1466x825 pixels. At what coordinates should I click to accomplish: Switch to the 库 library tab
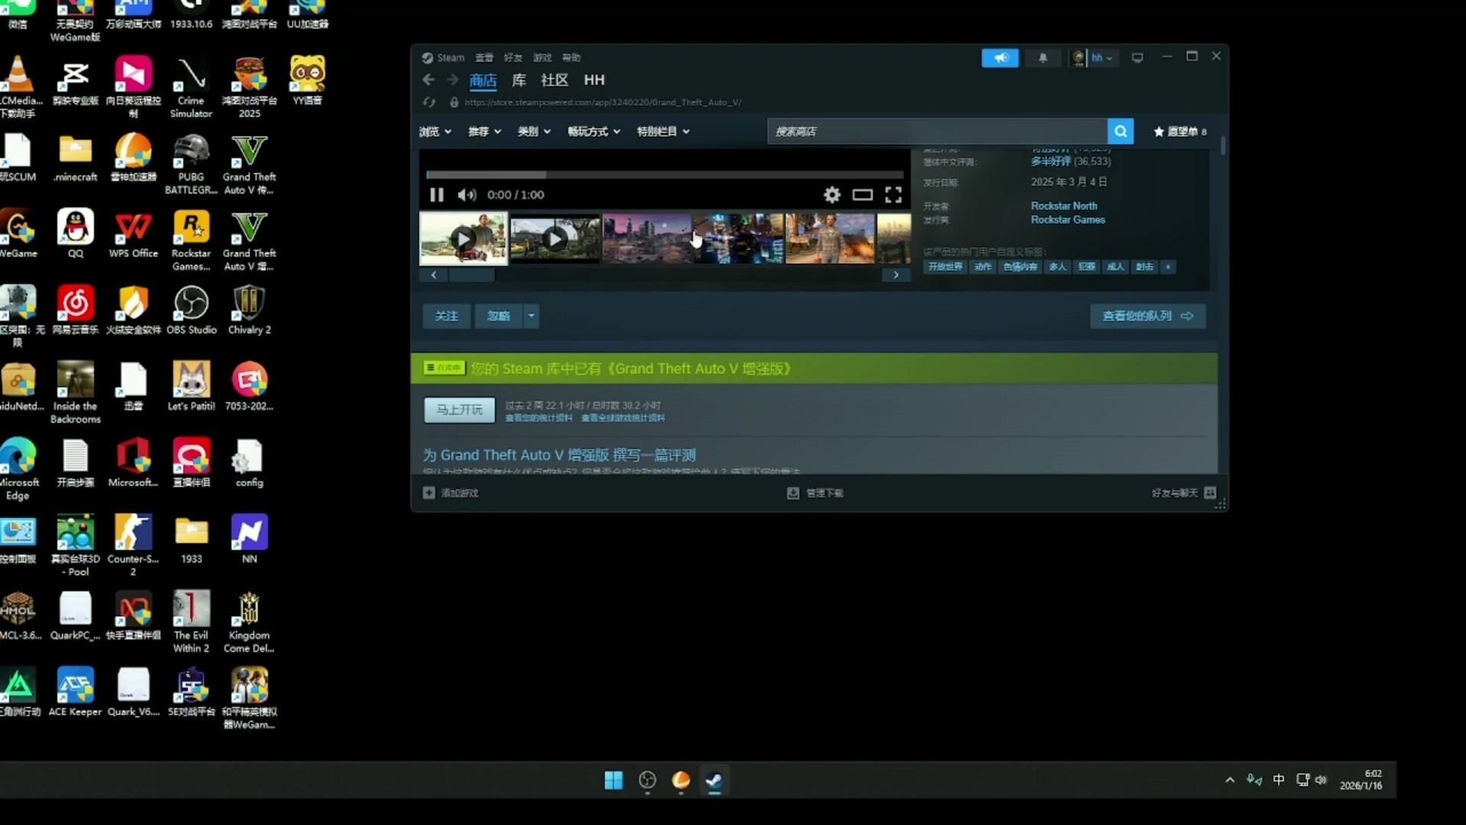[x=519, y=80]
